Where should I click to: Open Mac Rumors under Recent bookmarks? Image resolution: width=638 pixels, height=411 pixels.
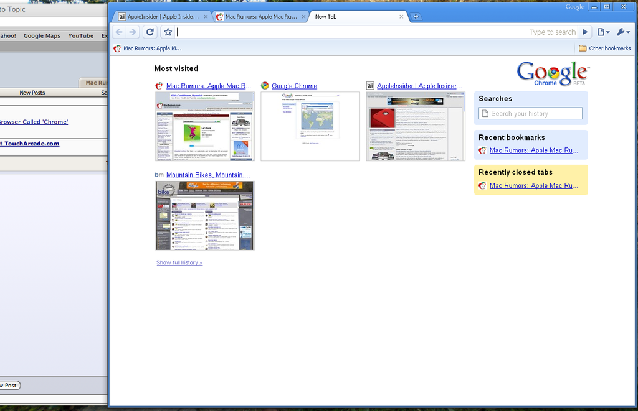pos(533,150)
